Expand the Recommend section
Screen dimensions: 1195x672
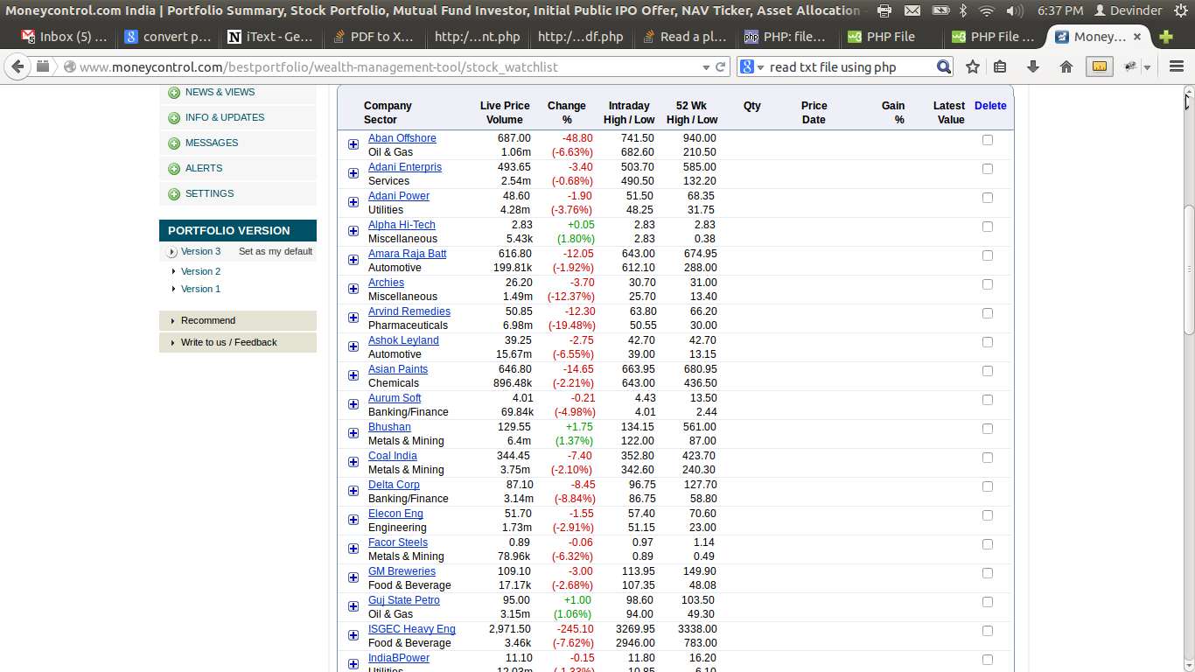238,320
